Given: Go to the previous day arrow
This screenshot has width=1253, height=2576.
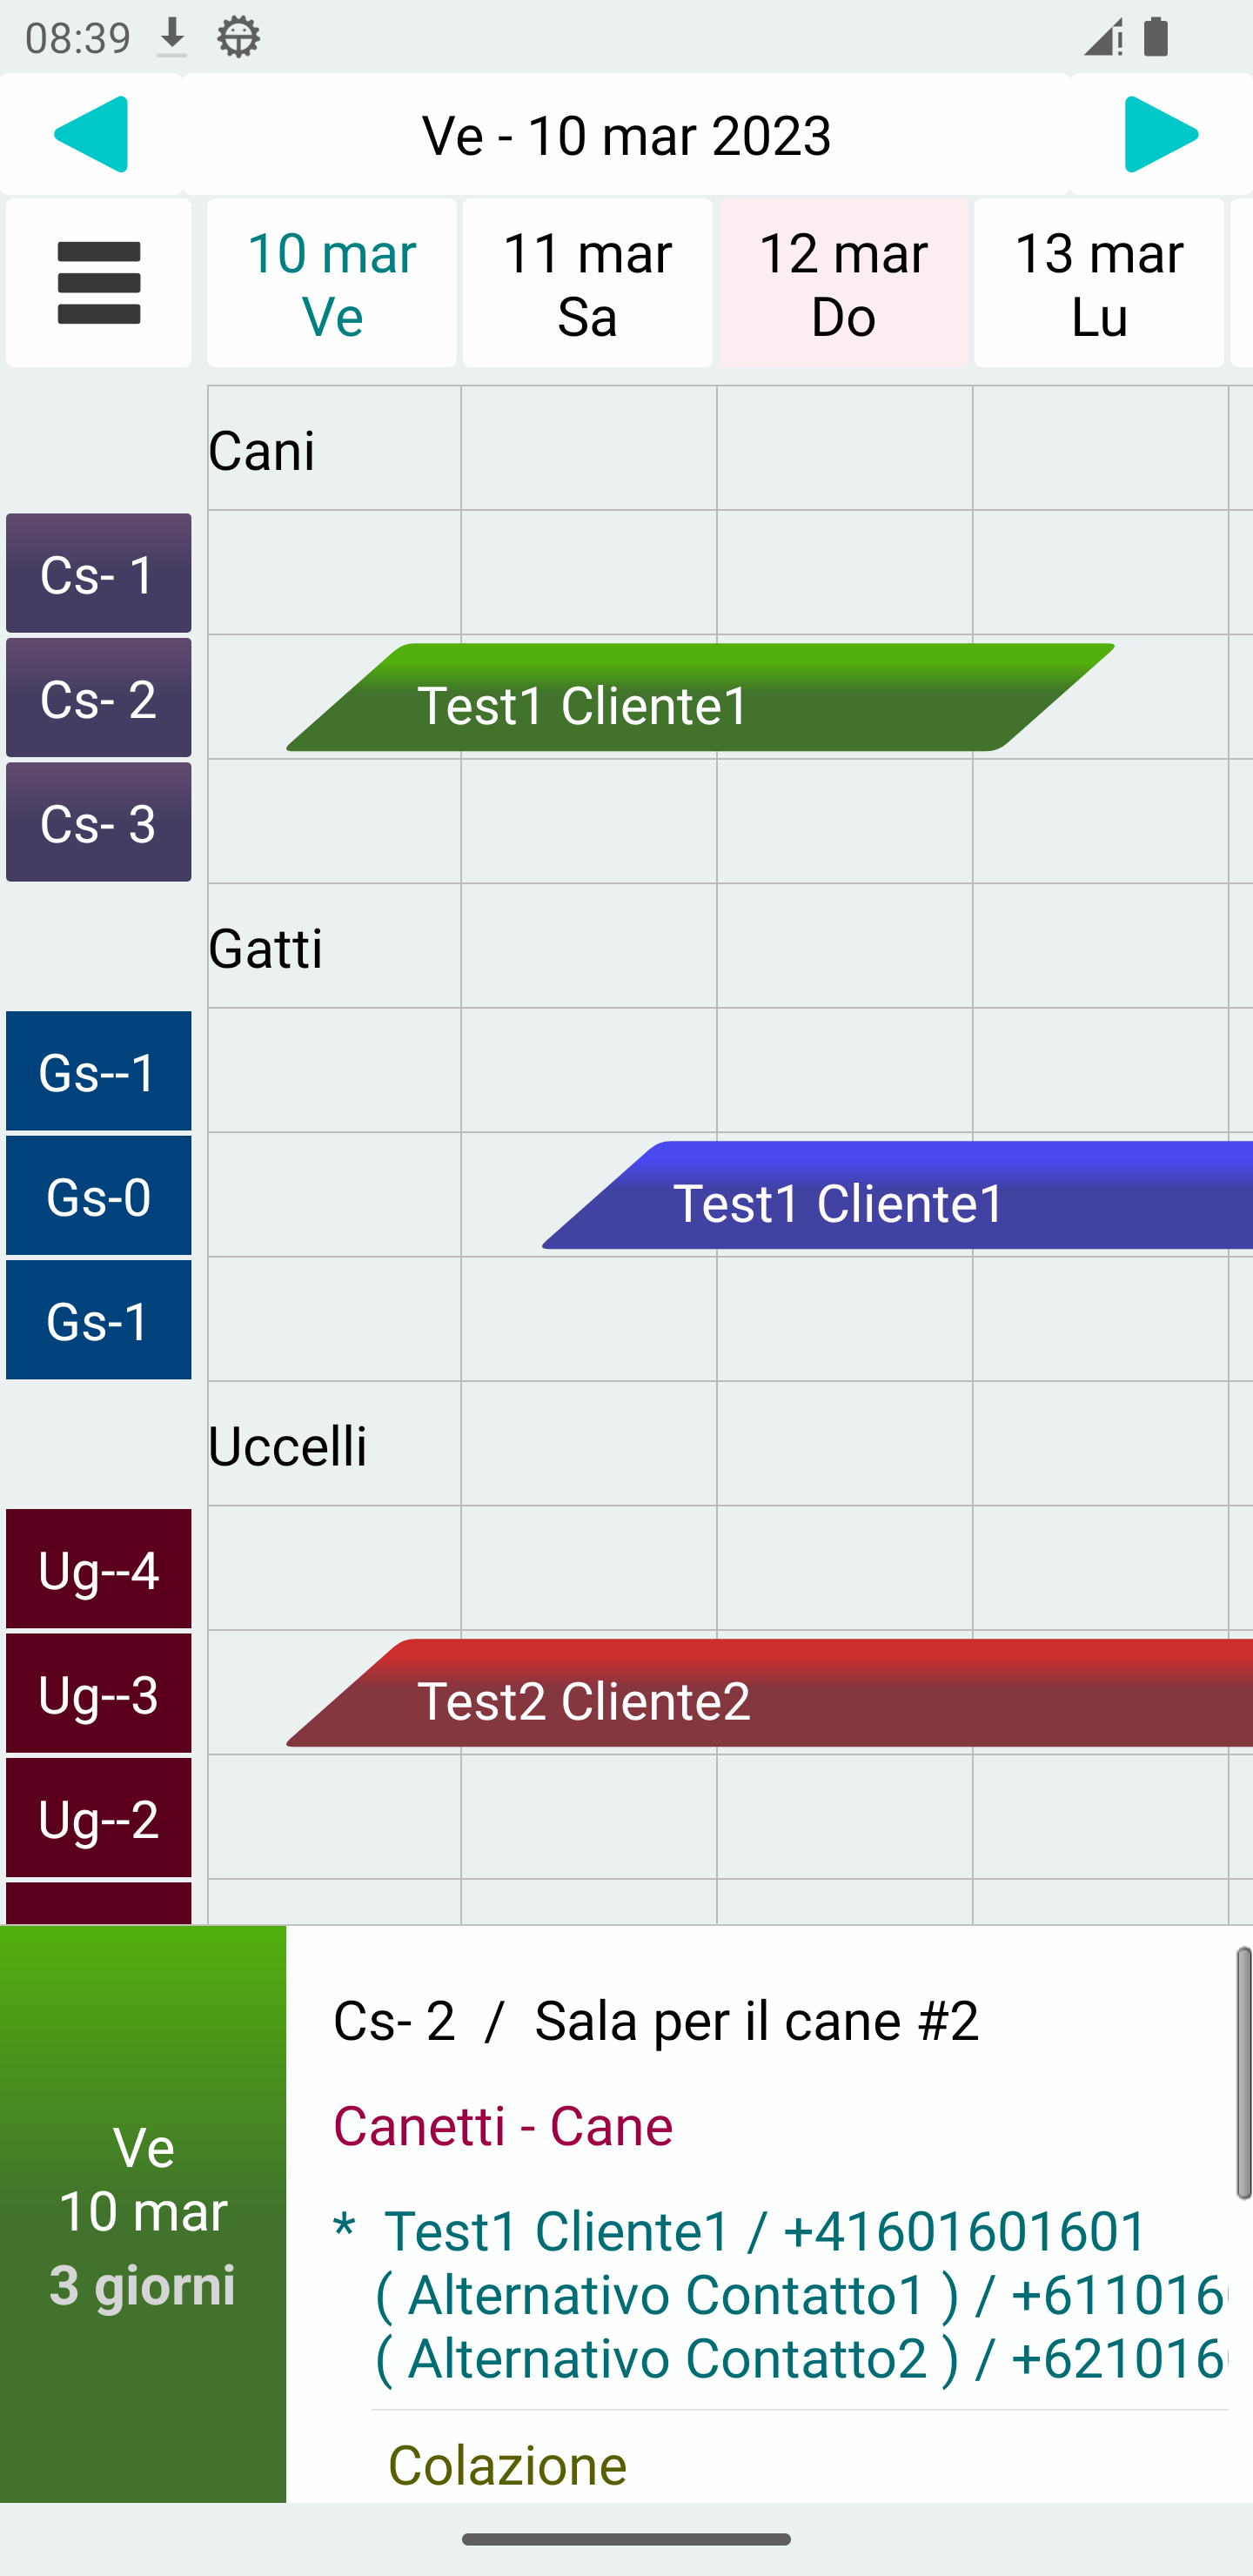Looking at the screenshot, I should (91, 134).
